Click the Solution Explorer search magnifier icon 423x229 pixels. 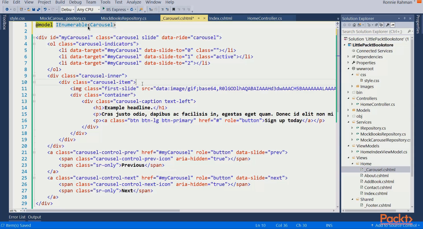click(x=409, y=31)
